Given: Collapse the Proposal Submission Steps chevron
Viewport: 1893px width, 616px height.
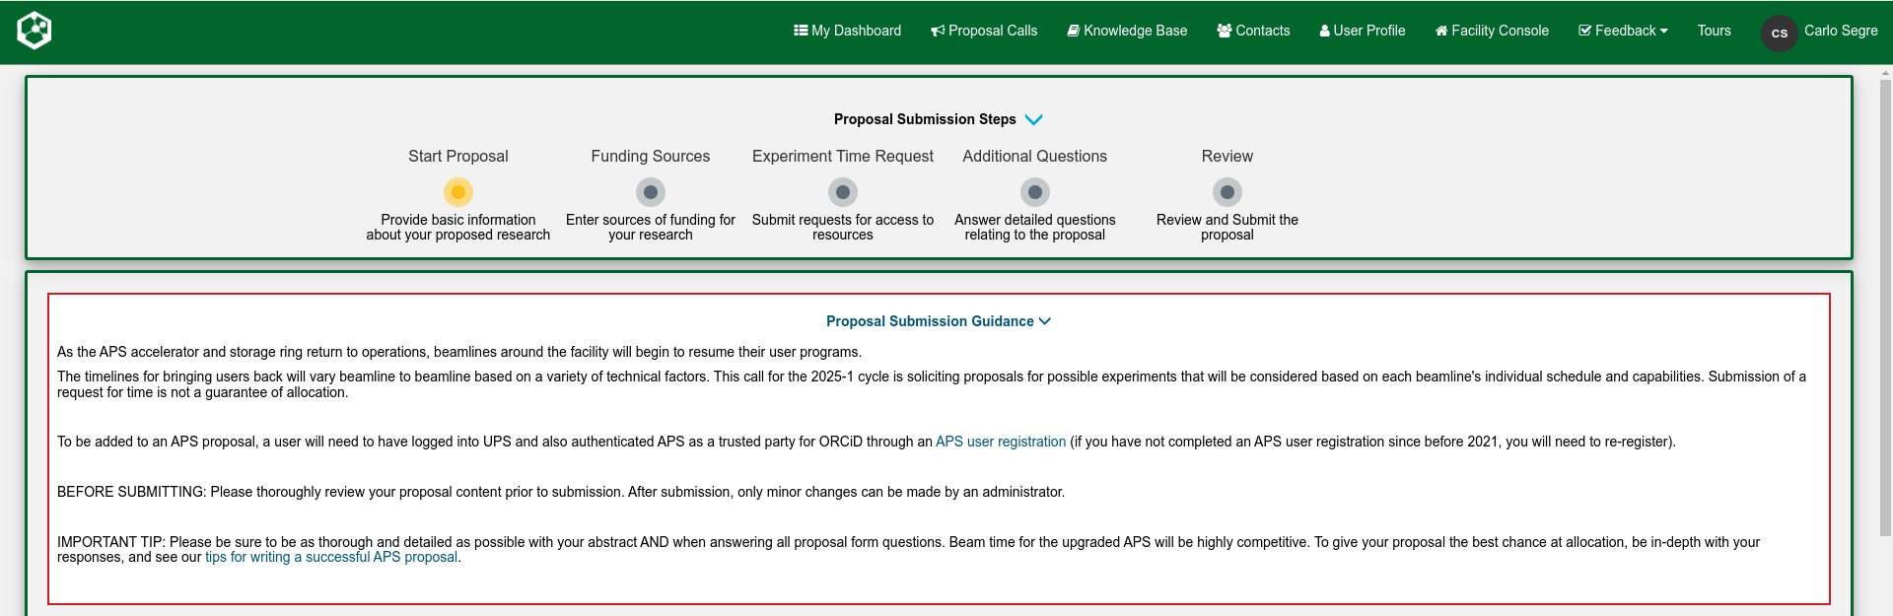Looking at the screenshot, I should click(1033, 119).
